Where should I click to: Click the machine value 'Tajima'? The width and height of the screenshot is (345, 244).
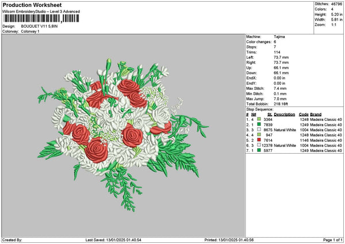pos(279,37)
